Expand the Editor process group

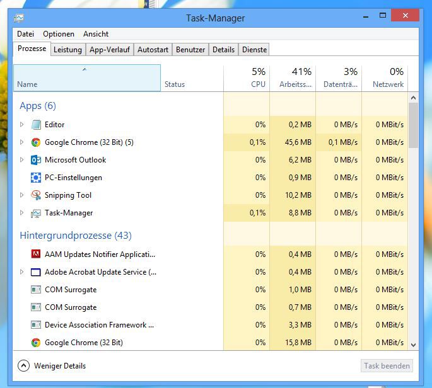pyautogui.click(x=22, y=125)
